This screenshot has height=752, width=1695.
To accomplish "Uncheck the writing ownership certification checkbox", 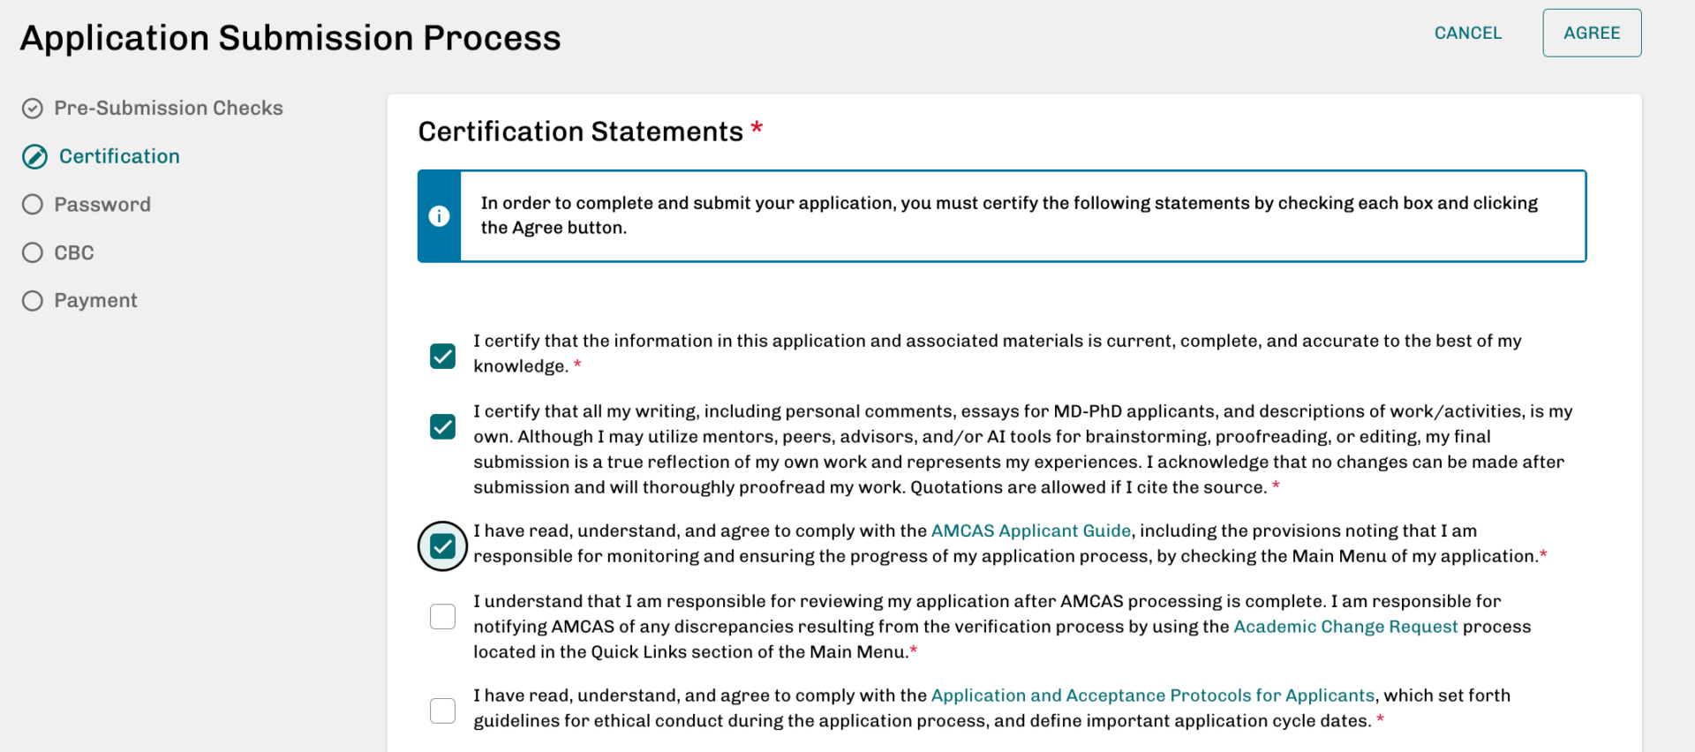I will (x=442, y=426).
